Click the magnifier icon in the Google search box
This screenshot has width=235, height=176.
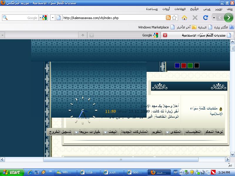pos(5,18)
